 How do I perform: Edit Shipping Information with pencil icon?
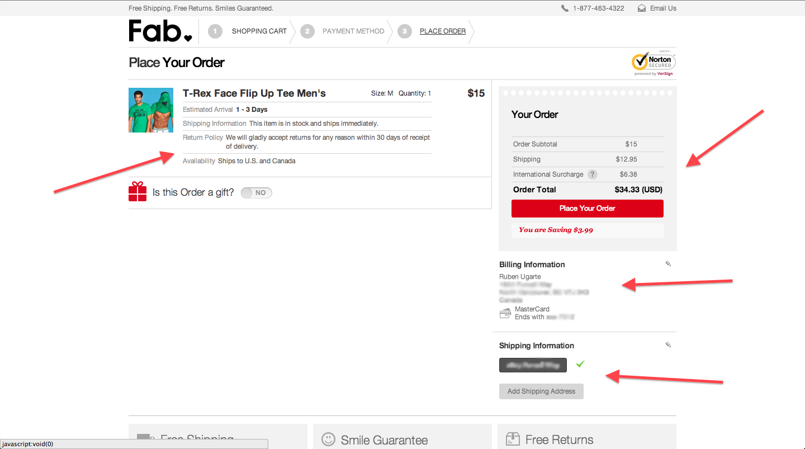coord(668,345)
